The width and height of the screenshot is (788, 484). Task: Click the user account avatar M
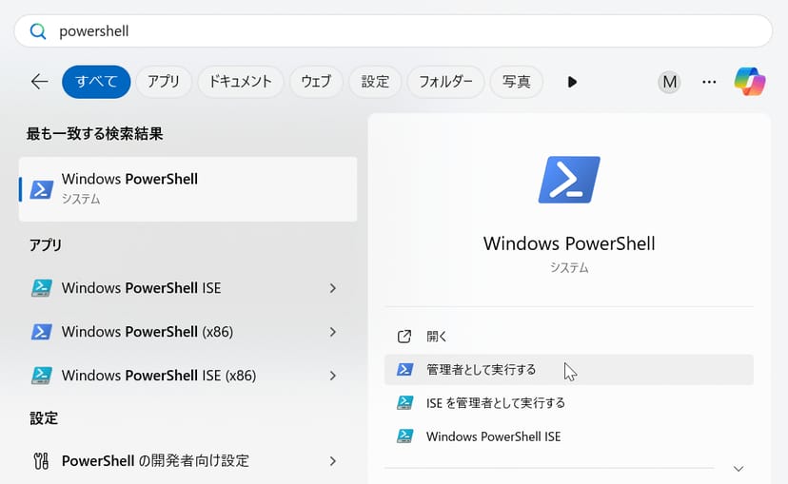[x=670, y=82]
